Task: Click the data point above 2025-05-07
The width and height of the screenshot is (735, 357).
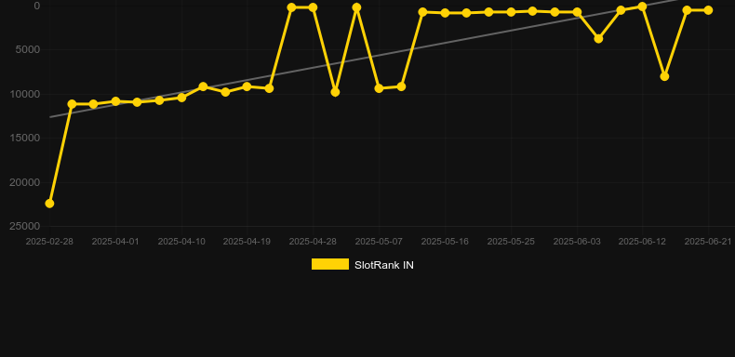Action: click(379, 88)
